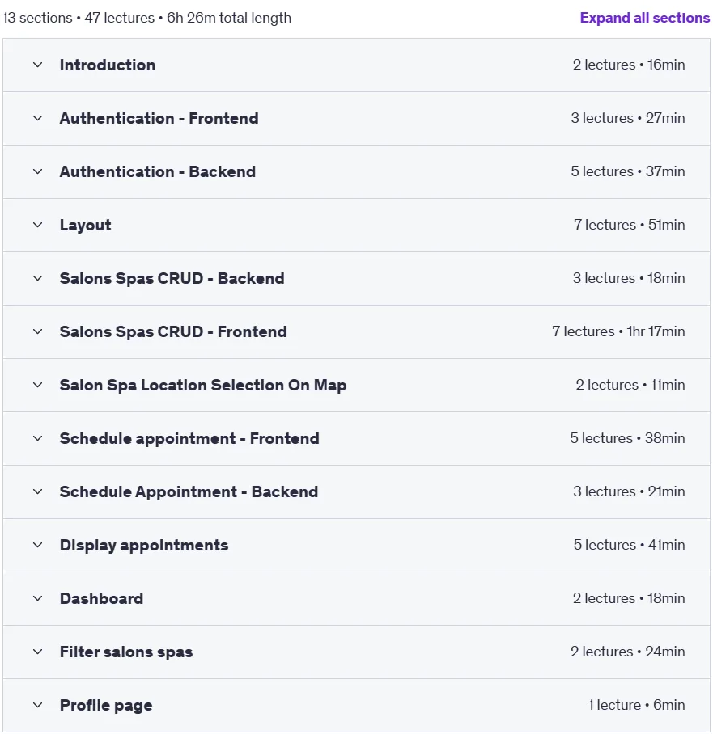Expand the Authentication - Backend chevron
Viewport: 713px width, 734px height.
[x=37, y=172]
